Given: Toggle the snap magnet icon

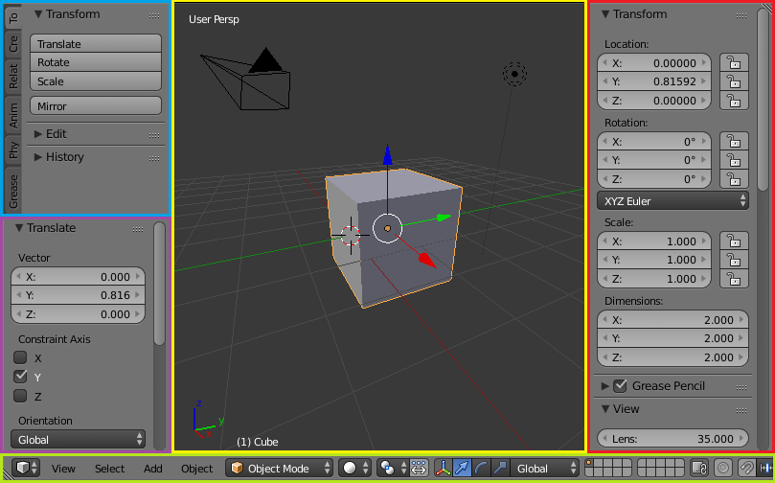Looking at the screenshot, I should coord(747,468).
